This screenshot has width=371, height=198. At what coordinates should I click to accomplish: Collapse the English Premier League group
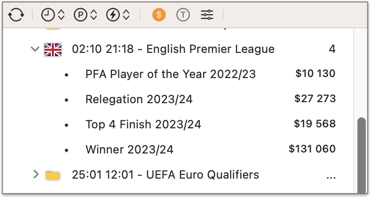click(35, 49)
